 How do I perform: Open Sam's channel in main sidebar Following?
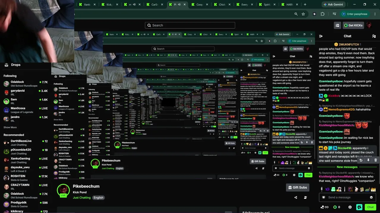coord(26,101)
